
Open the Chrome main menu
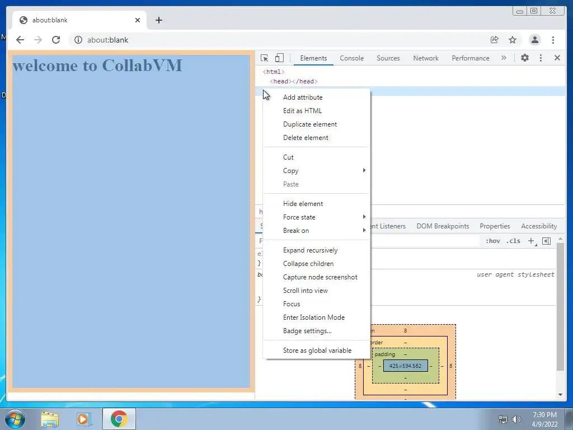(x=553, y=40)
